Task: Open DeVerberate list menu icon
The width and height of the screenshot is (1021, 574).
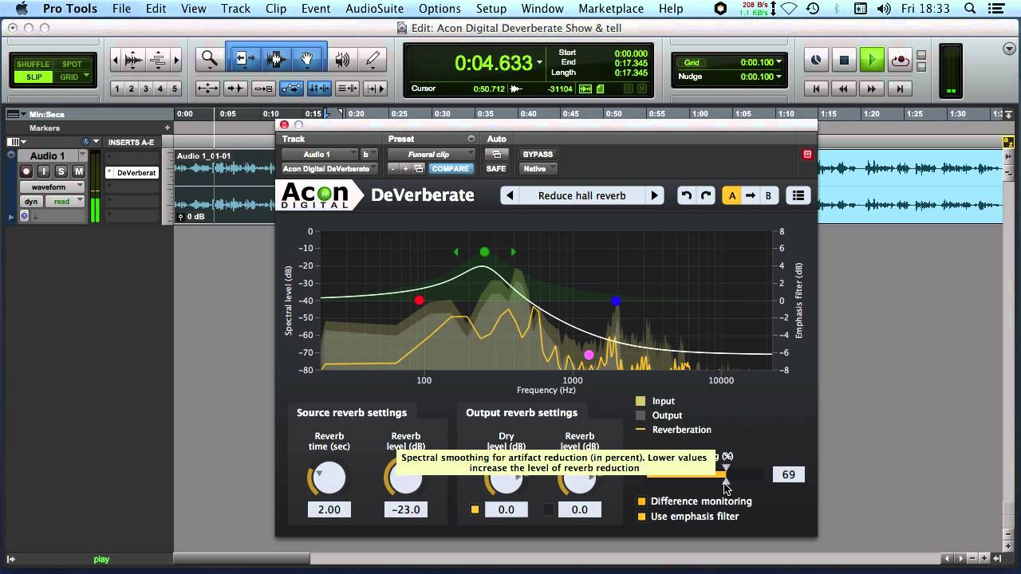Action: pyautogui.click(x=798, y=195)
